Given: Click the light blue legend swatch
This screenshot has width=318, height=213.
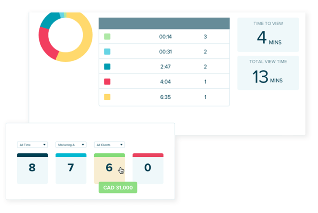Looking at the screenshot, I should click(107, 52).
